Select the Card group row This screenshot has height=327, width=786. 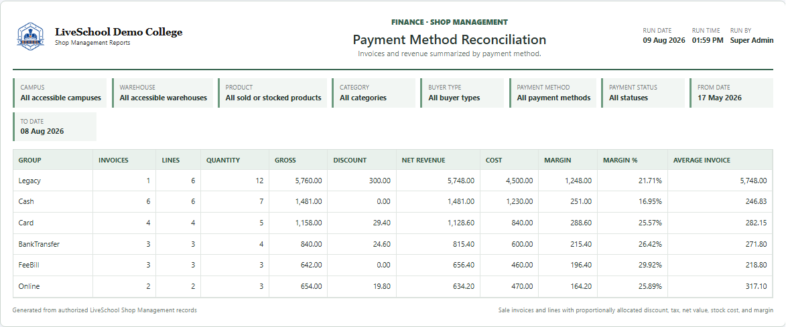click(393, 223)
